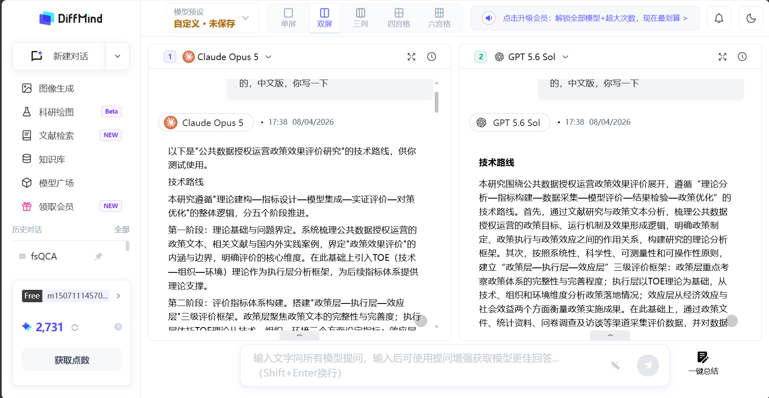This screenshot has height=398, width=769.
Task: Click the panel number 1 badge
Action: (x=170, y=57)
